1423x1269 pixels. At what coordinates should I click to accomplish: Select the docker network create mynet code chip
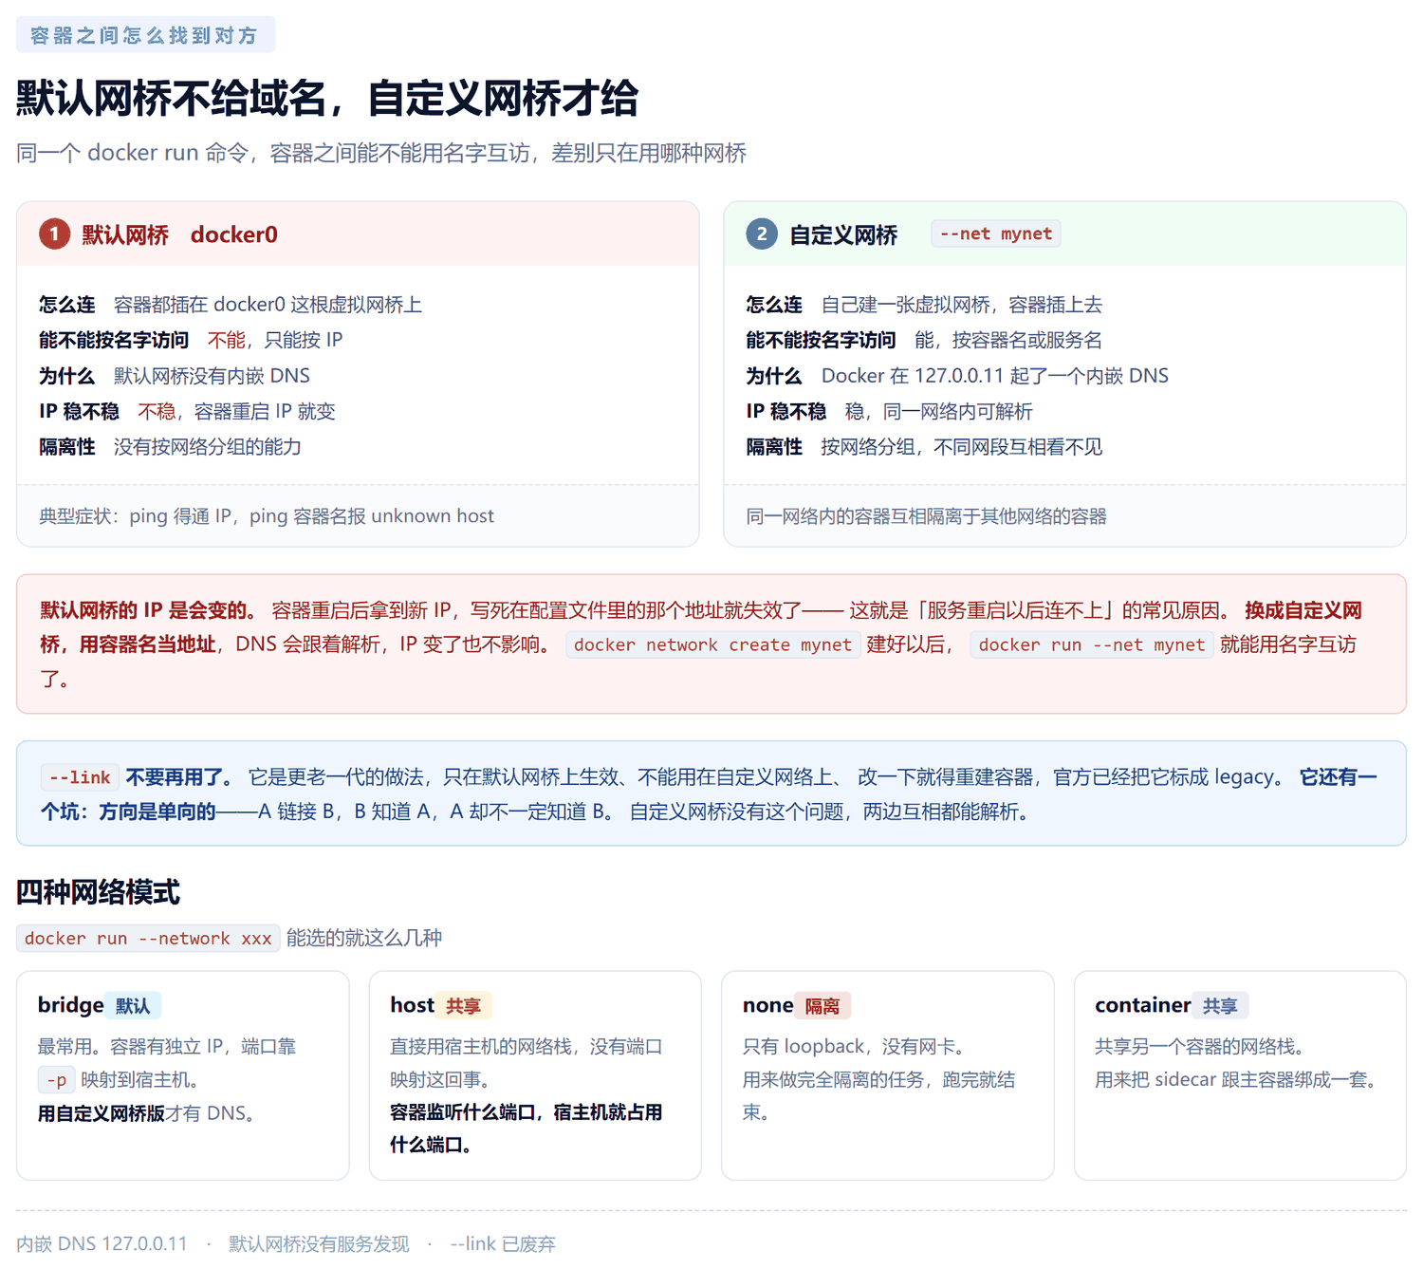713,644
